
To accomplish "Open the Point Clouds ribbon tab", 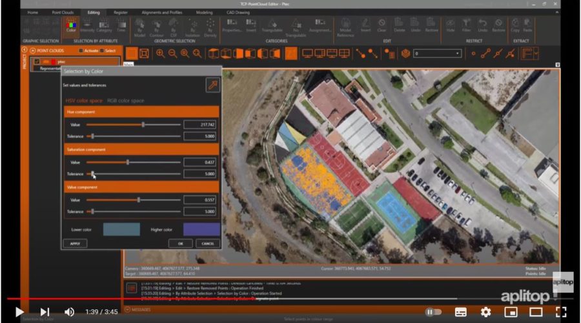I will pos(61,12).
